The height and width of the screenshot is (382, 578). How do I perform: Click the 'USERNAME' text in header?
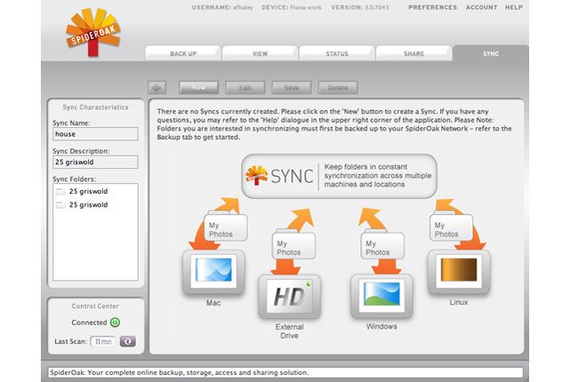[x=222, y=7]
